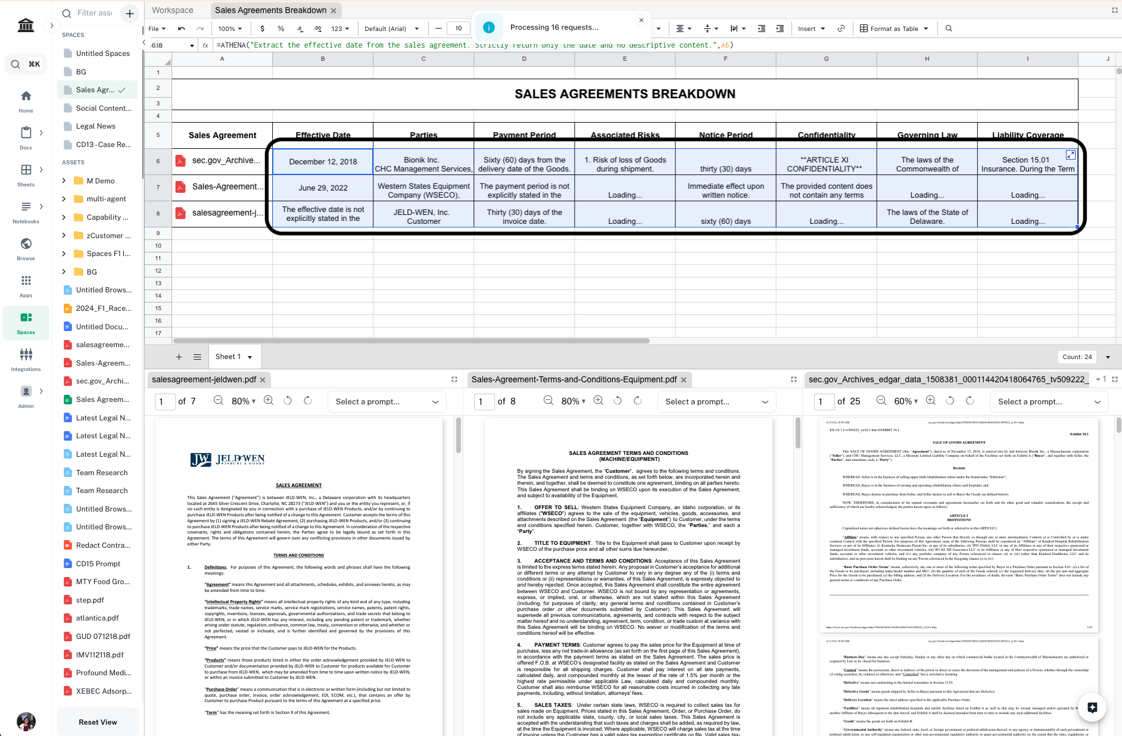Image resolution: width=1122 pixels, height=736 pixels.
Task: Click the decrease decimal places icon
Action: click(x=300, y=29)
